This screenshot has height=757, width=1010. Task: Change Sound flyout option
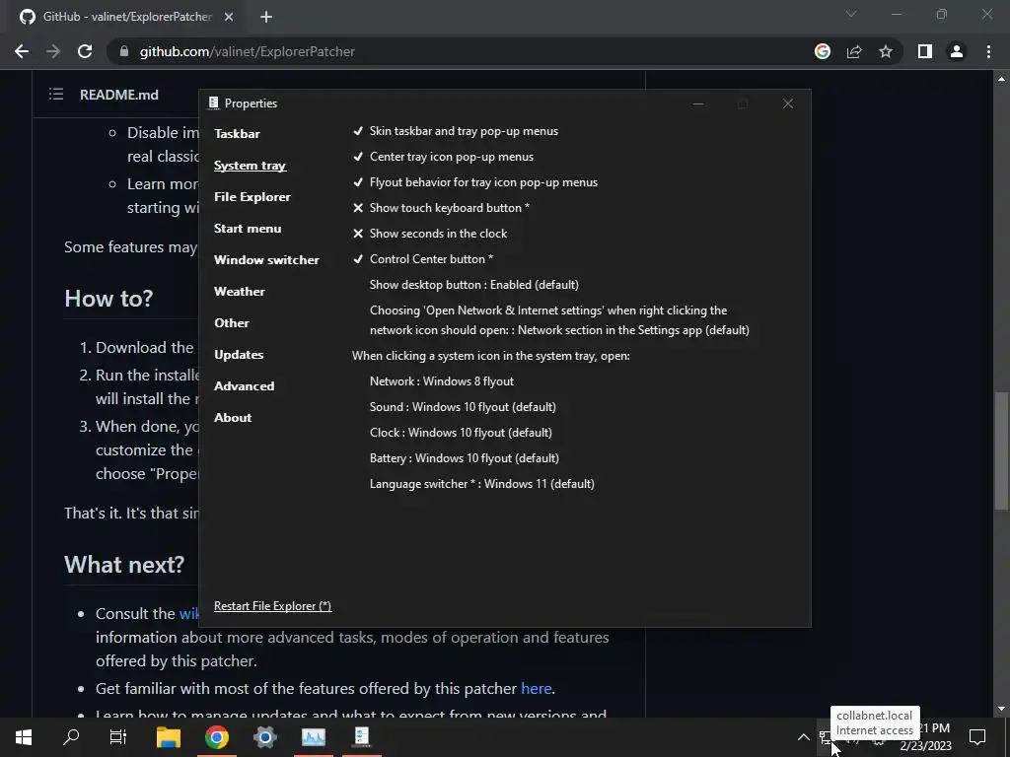(463, 407)
